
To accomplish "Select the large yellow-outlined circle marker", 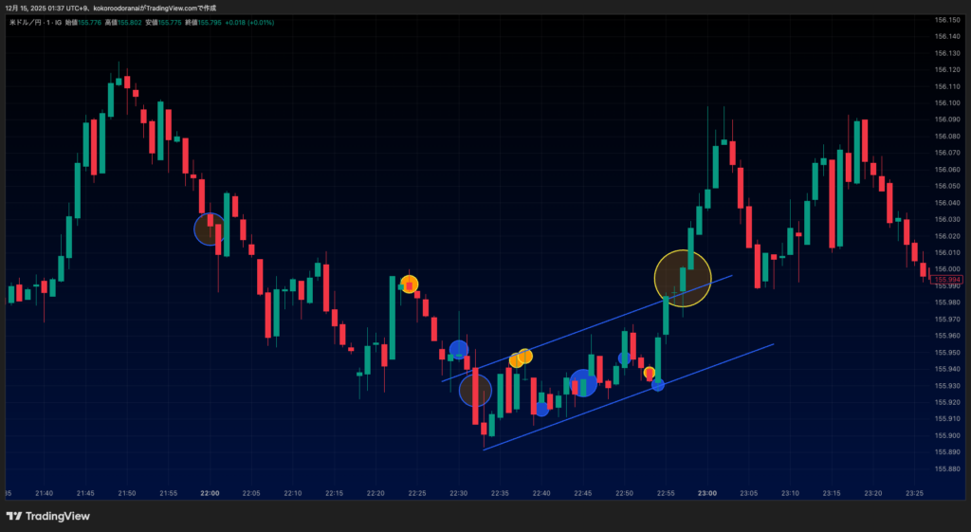I will tap(683, 278).
